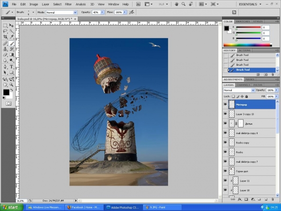This screenshot has height=211, width=281.
Task: Select the Path Selection tool
Action: tap(5, 73)
